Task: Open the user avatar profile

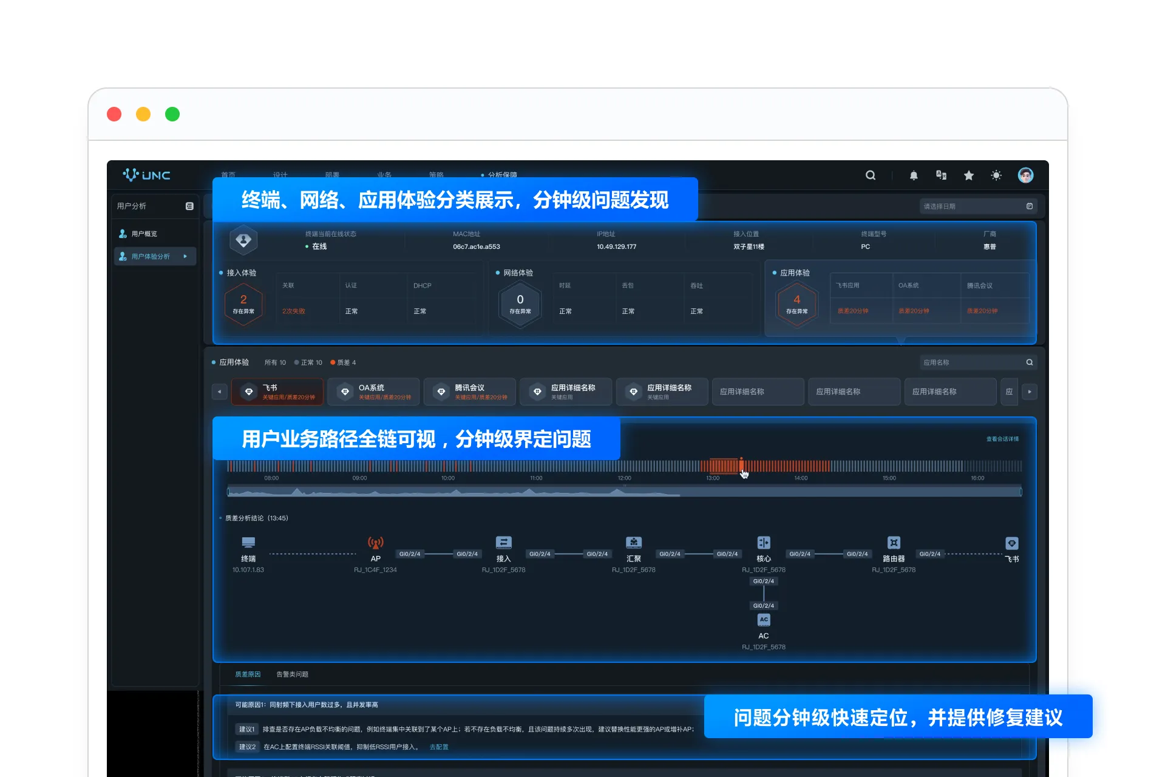Action: tap(1025, 175)
